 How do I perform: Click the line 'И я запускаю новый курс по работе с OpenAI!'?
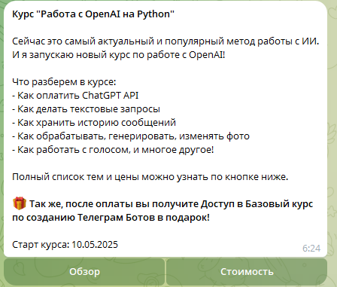[119, 55]
